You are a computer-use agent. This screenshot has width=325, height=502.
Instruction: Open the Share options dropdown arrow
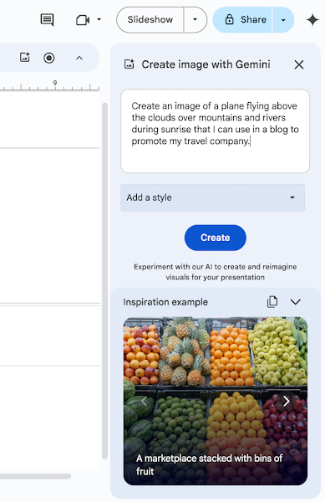click(283, 20)
